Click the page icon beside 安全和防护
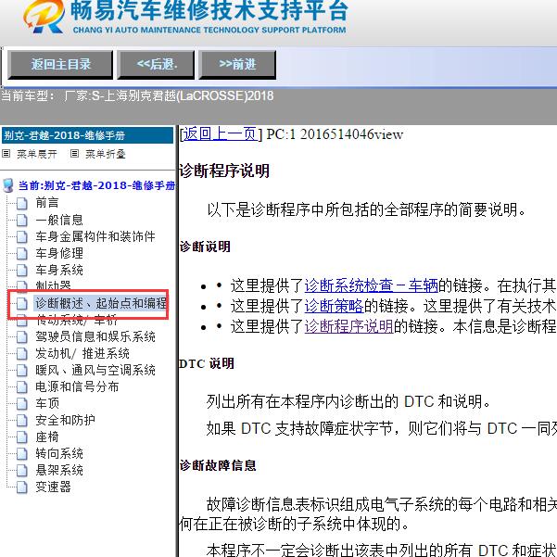The height and width of the screenshot is (557, 557). pyautogui.click(x=22, y=421)
